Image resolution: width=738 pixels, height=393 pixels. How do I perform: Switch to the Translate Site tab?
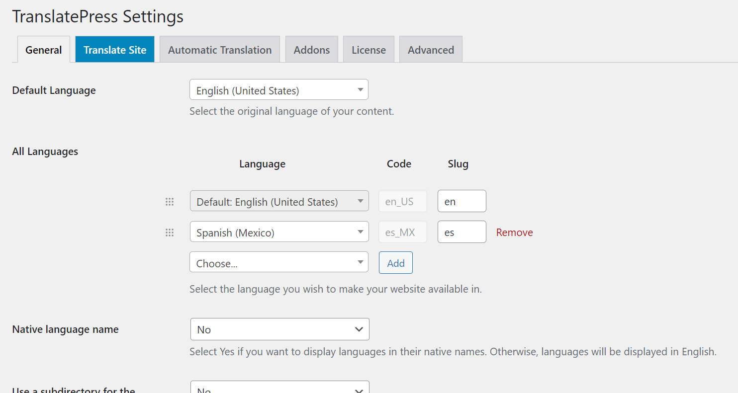coord(115,50)
